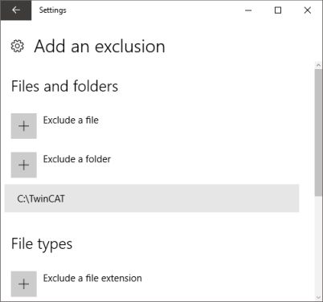The width and height of the screenshot is (323, 302).
Task: Click the Files and folders heading
Action: tap(64, 86)
